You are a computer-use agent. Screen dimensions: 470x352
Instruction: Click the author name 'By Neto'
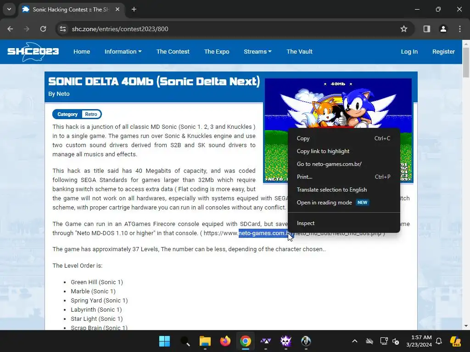tap(59, 93)
